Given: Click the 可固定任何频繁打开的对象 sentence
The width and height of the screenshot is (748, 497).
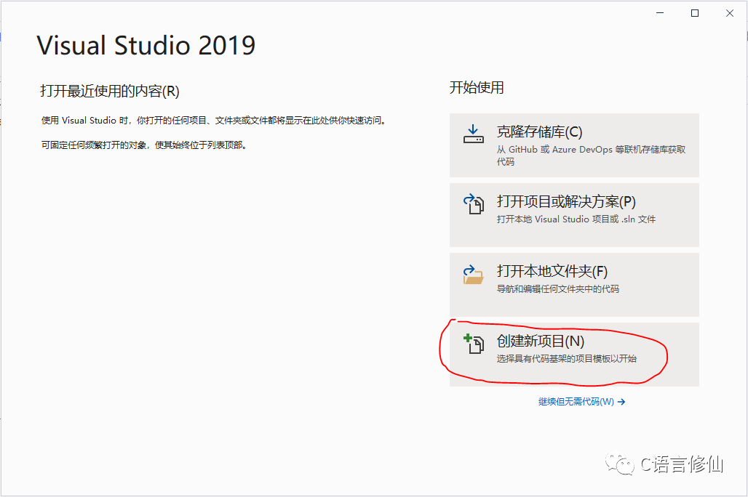Looking at the screenshot, I should [x=144, y=145].
